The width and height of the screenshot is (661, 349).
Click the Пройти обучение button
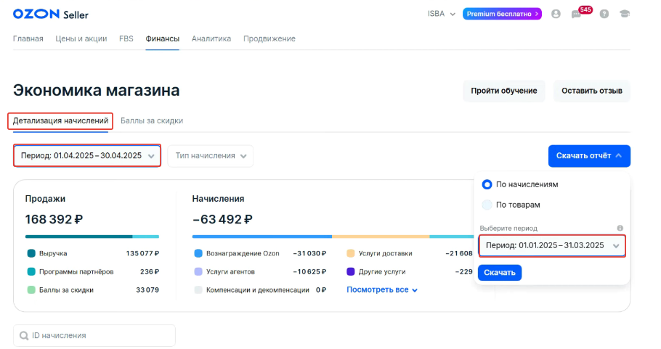click(x=504, y=91)
